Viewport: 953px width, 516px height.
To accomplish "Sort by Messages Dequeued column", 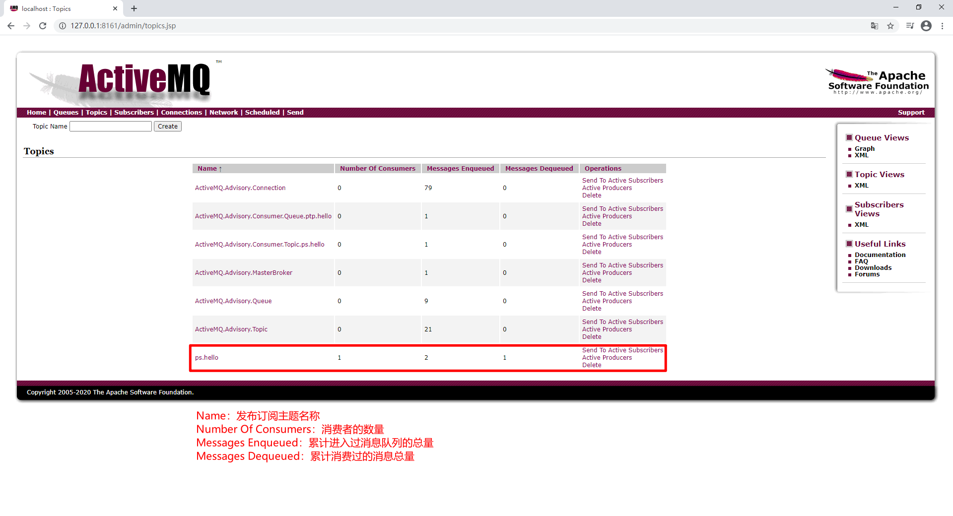I will pos(539,169).
